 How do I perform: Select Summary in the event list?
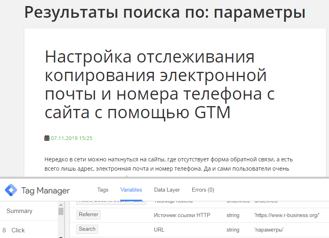point(19,211)
